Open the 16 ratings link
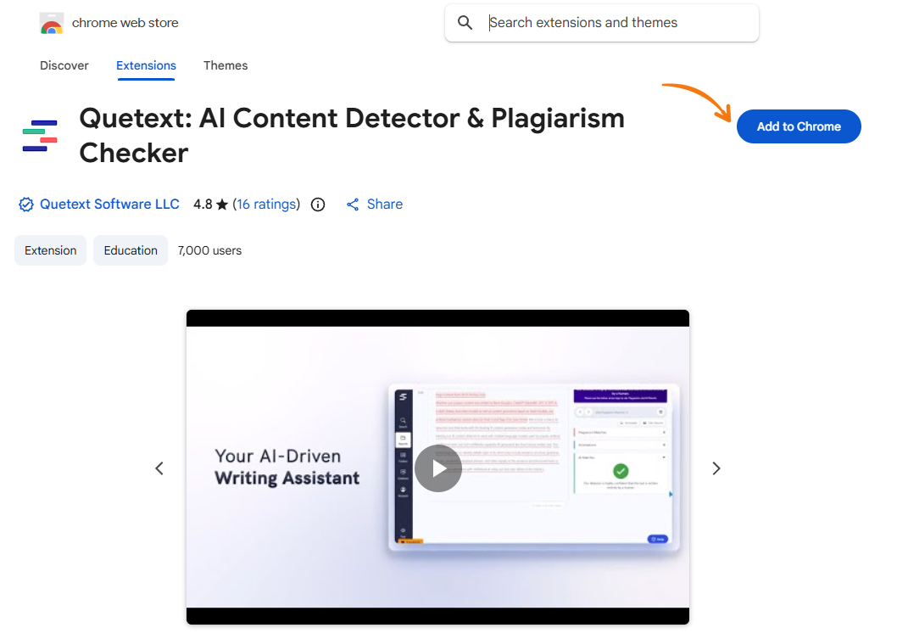The height and width of the screenshot is (639, 897). click(266, 205)
